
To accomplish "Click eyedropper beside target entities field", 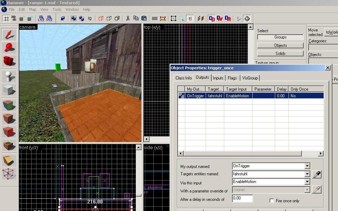I will tap(317, 174).
